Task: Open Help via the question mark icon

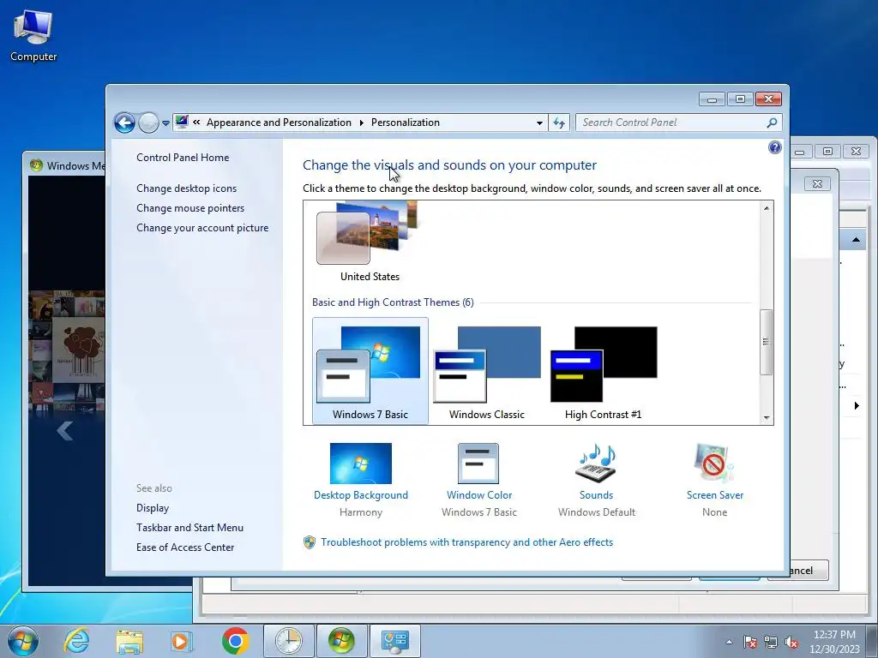Action: (x=774, y=147)
